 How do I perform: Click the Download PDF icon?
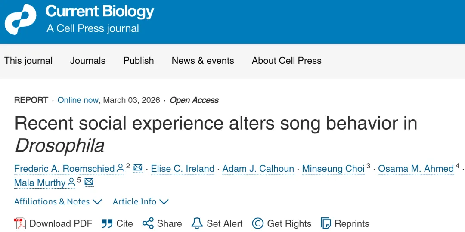click(x=20, y=223)
